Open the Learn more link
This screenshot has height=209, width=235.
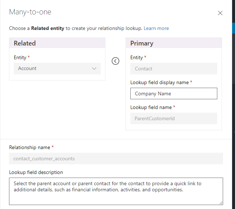click(x=156, y=28)
